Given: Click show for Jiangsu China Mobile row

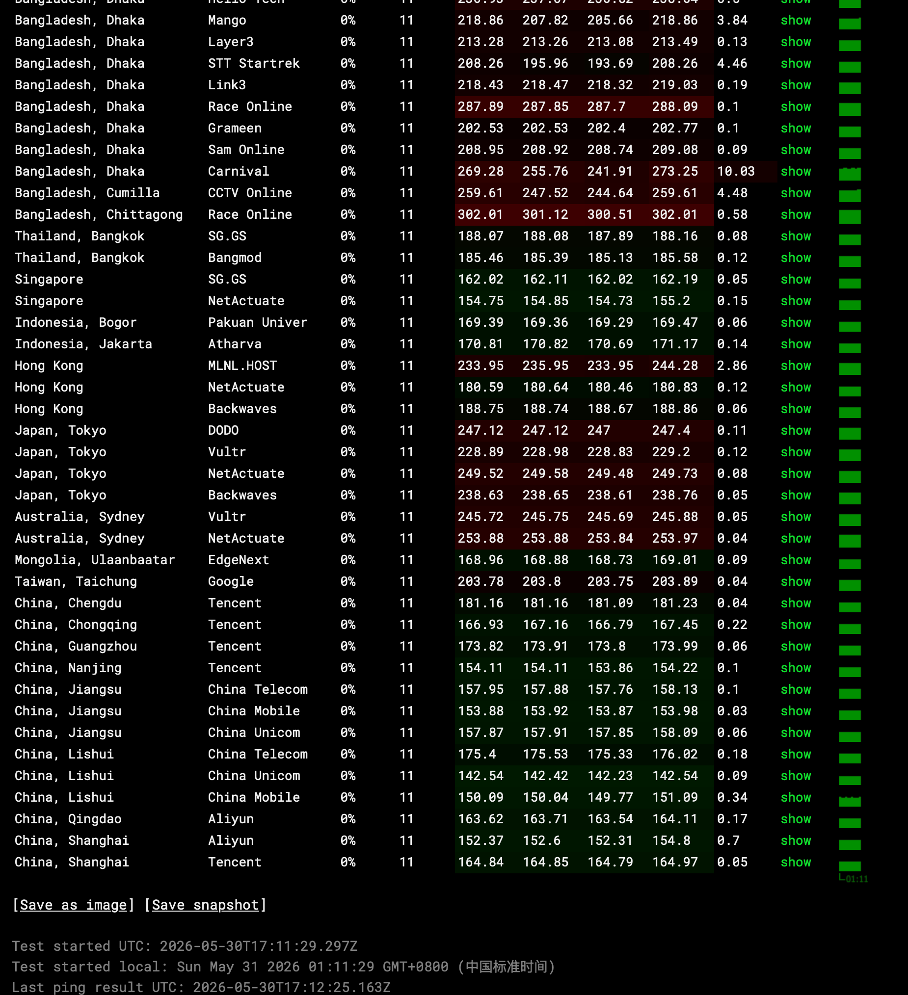Looking at the screenshot, I should click(796, 711).
